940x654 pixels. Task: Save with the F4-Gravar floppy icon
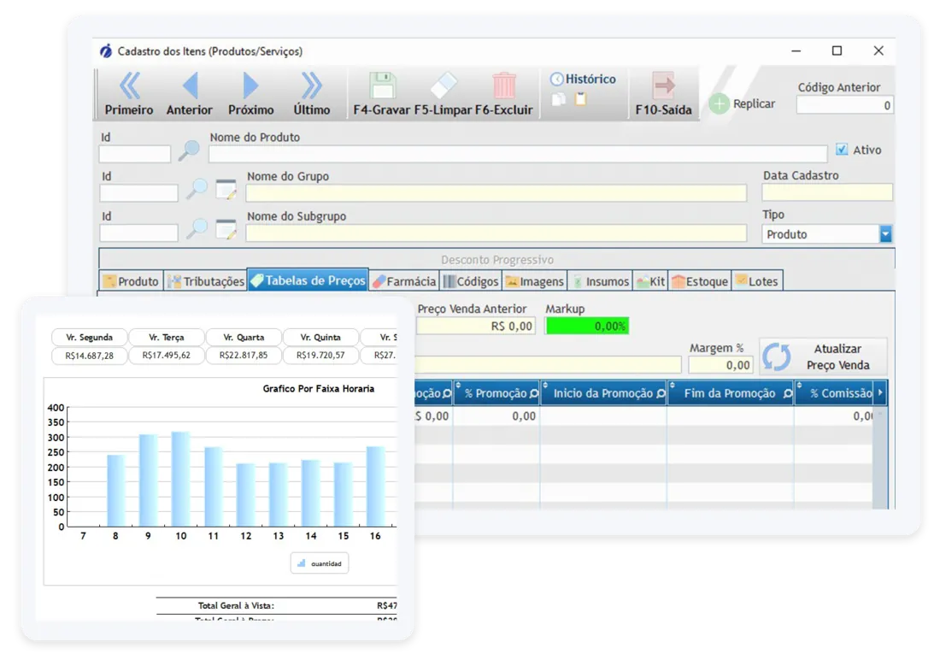[382, 85]
